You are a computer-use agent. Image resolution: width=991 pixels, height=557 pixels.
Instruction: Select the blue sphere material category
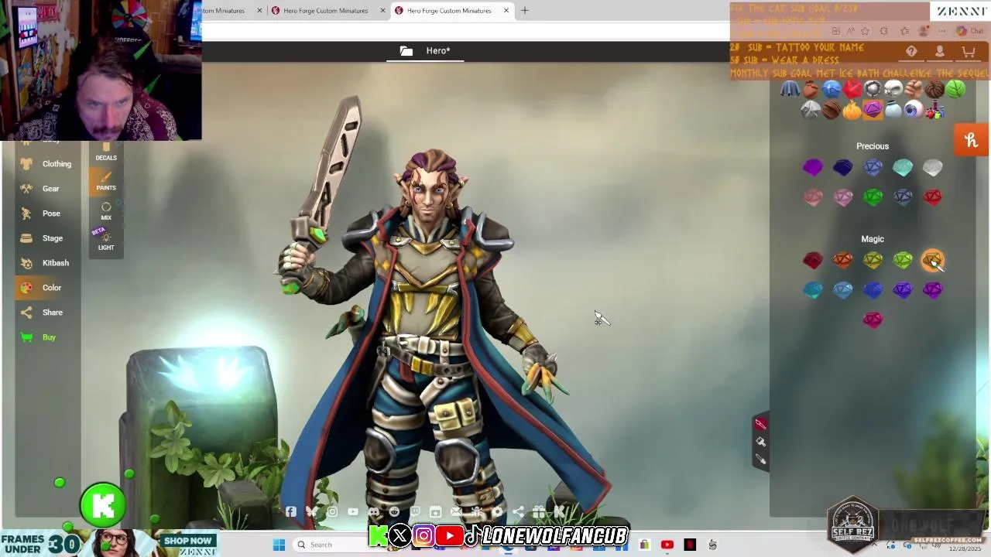coord(832,89)
